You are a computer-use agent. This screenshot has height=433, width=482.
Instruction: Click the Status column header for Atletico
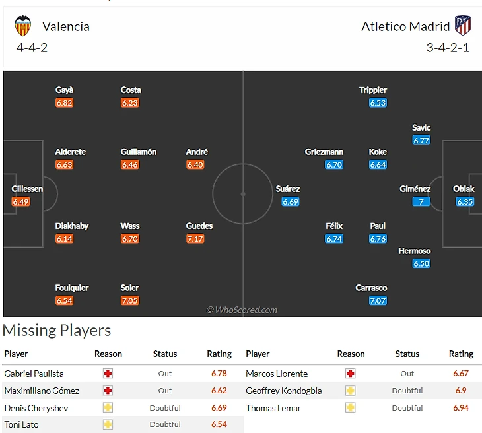[407, 354]
